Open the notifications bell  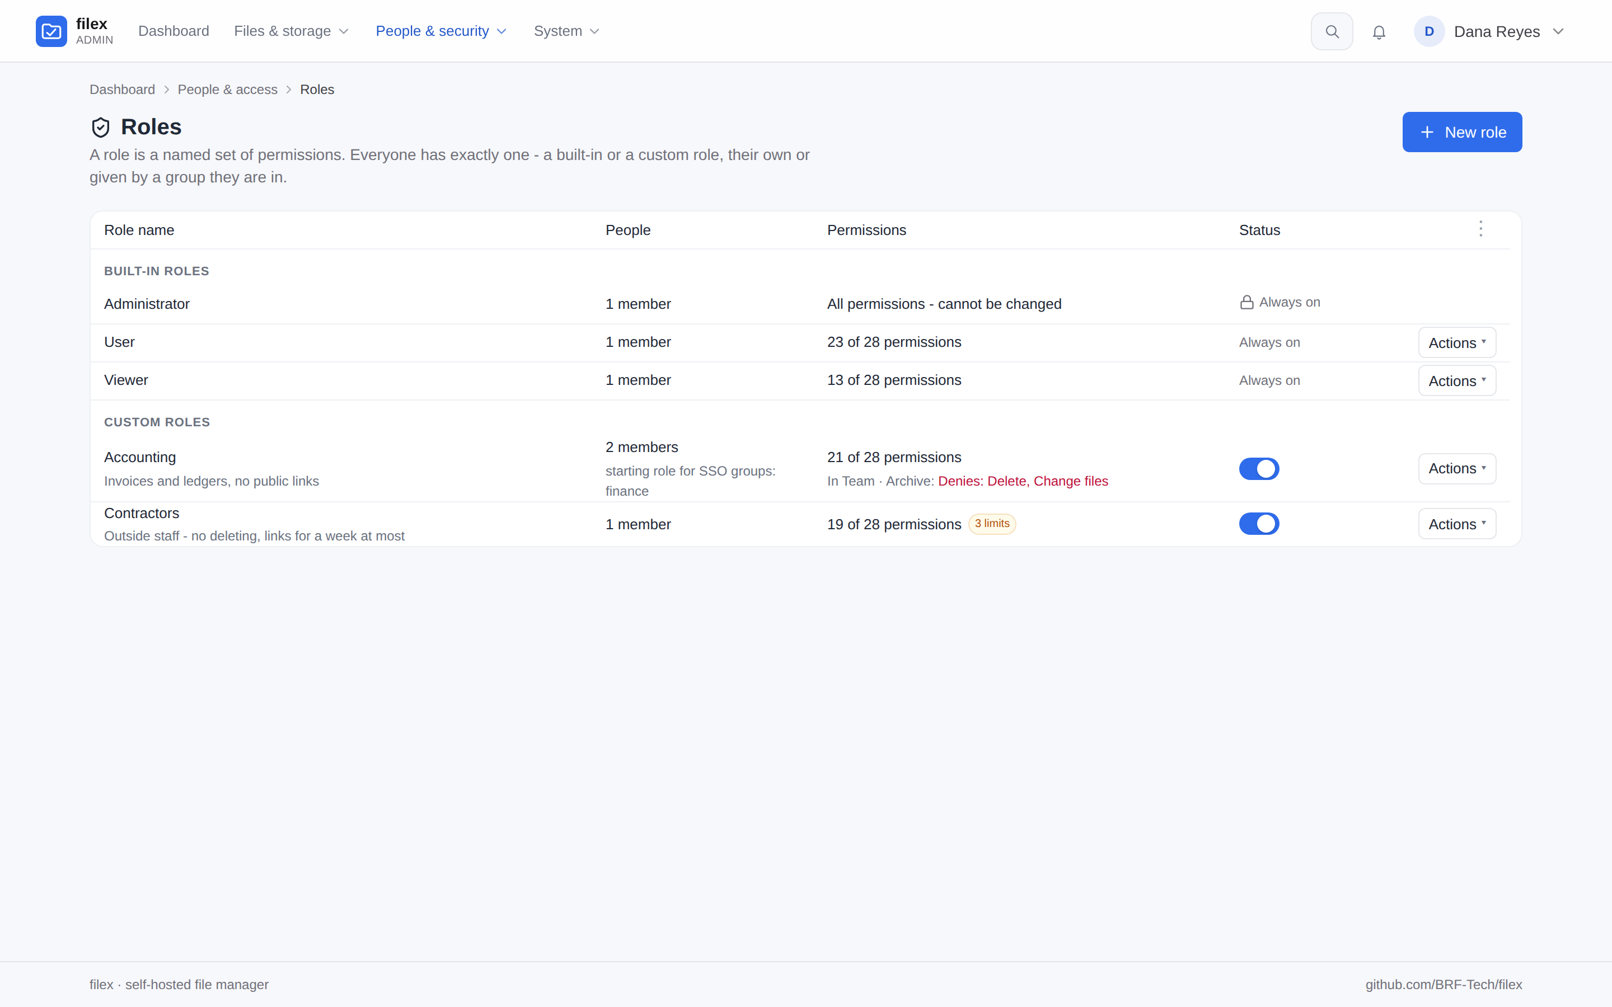point(1379,32)
